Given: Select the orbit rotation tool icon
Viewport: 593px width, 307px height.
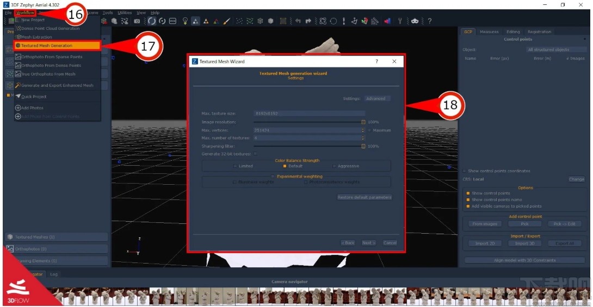Looking at the screenshot, I should point(151,21).
